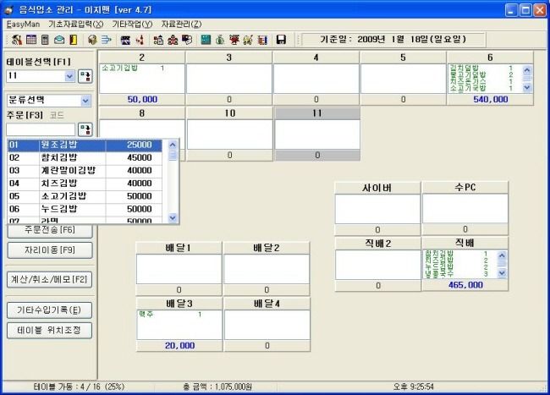
Task: Click the clapperboard toolbar icon
Action: click(125, 40)
